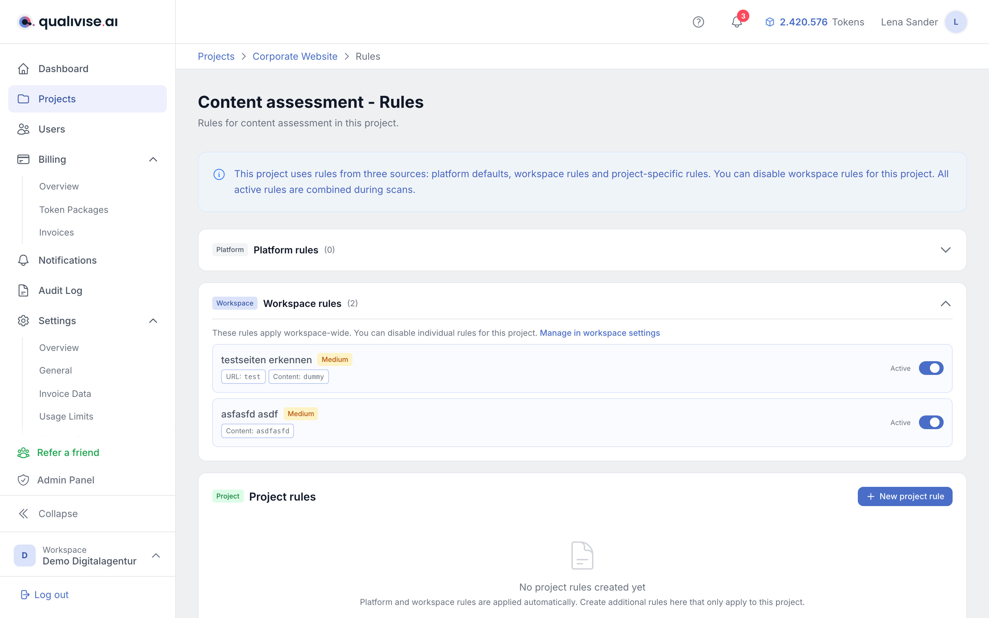
Task: Click the Workspace label badge
Action: (x=235, y=303)
